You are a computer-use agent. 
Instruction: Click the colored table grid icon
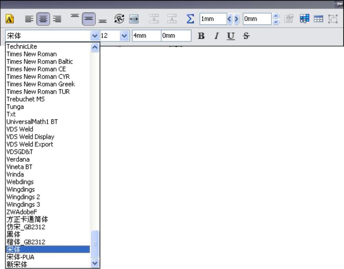click(x=304, y=19)
